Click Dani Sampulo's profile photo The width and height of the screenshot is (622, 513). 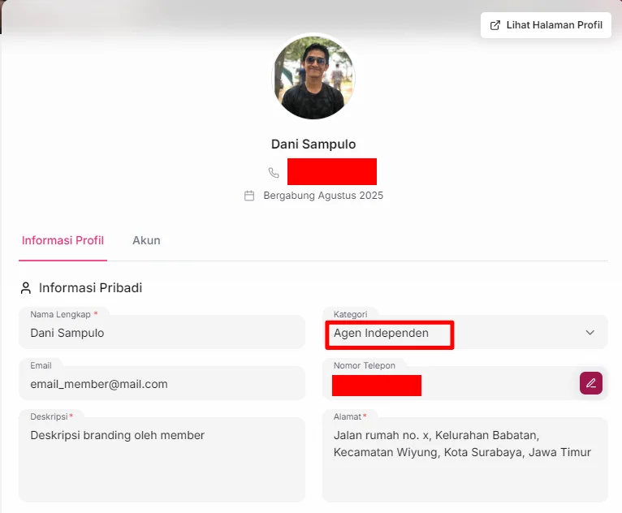click(313, 77)
